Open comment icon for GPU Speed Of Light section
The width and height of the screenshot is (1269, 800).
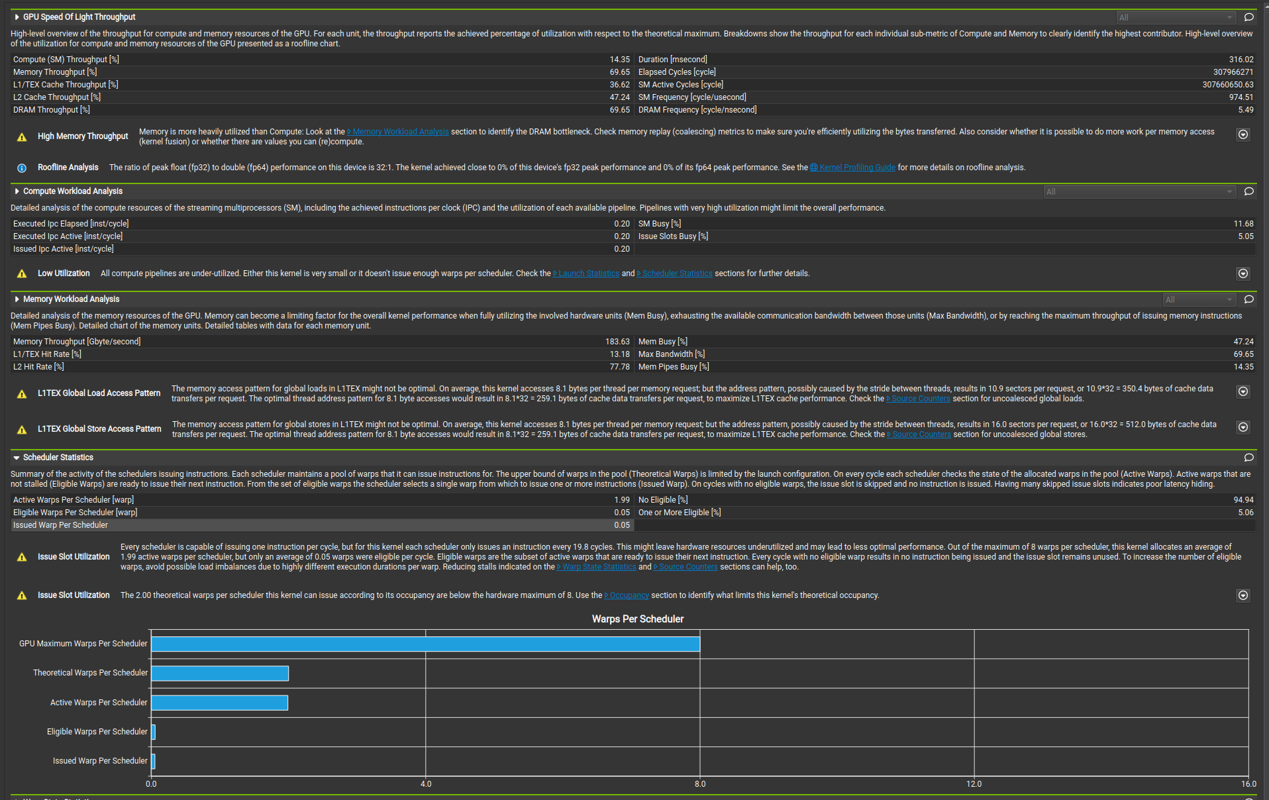pos(1248,17)
